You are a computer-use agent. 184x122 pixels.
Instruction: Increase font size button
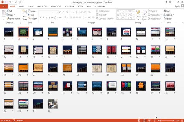(60, 12)
